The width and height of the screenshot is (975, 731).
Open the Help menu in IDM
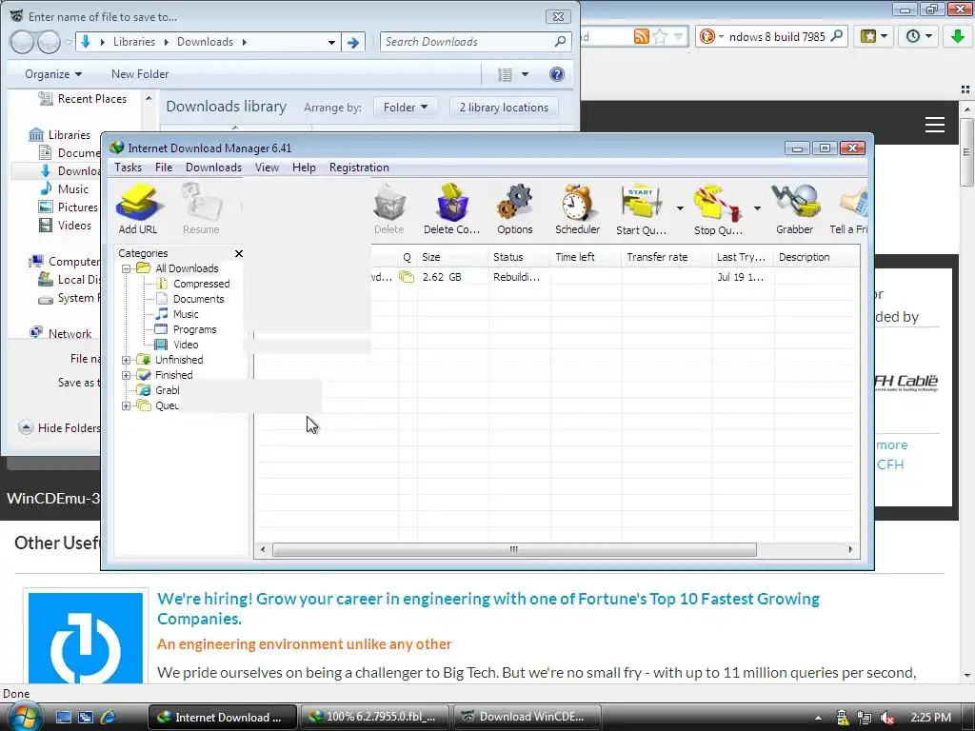304,168
